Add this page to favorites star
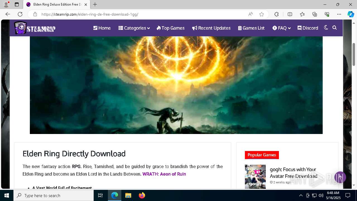This screenshot has width=357, height=201. 262,14
